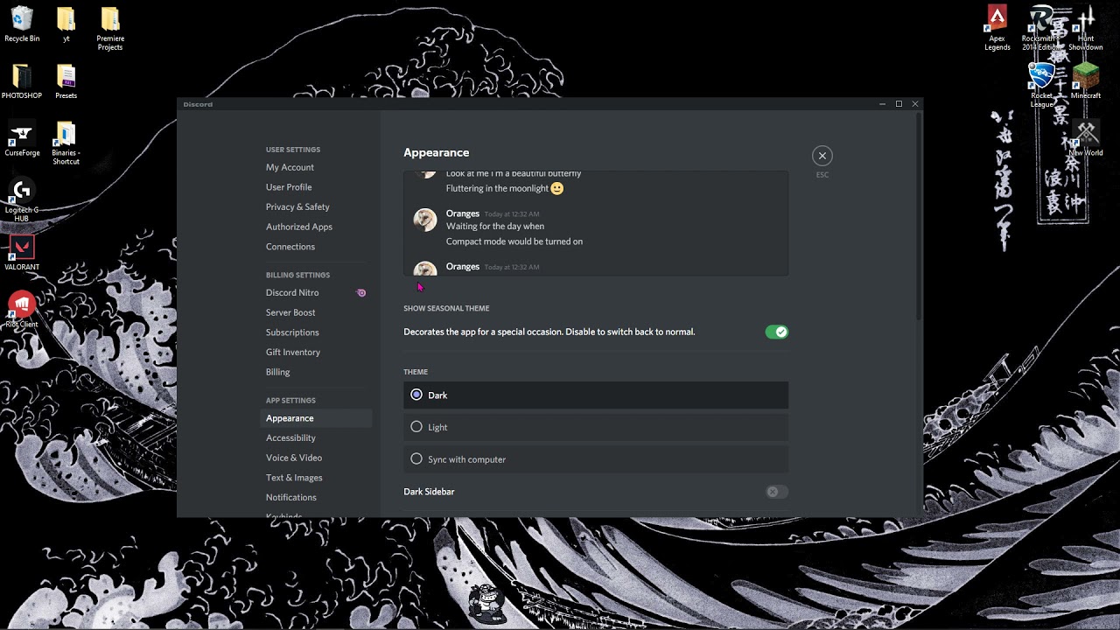
Task: Toggle the Dark Sidebar switch
Action: [x=776, y=492]
